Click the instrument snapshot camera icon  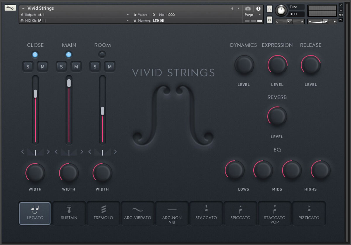[x=248, y=9]
